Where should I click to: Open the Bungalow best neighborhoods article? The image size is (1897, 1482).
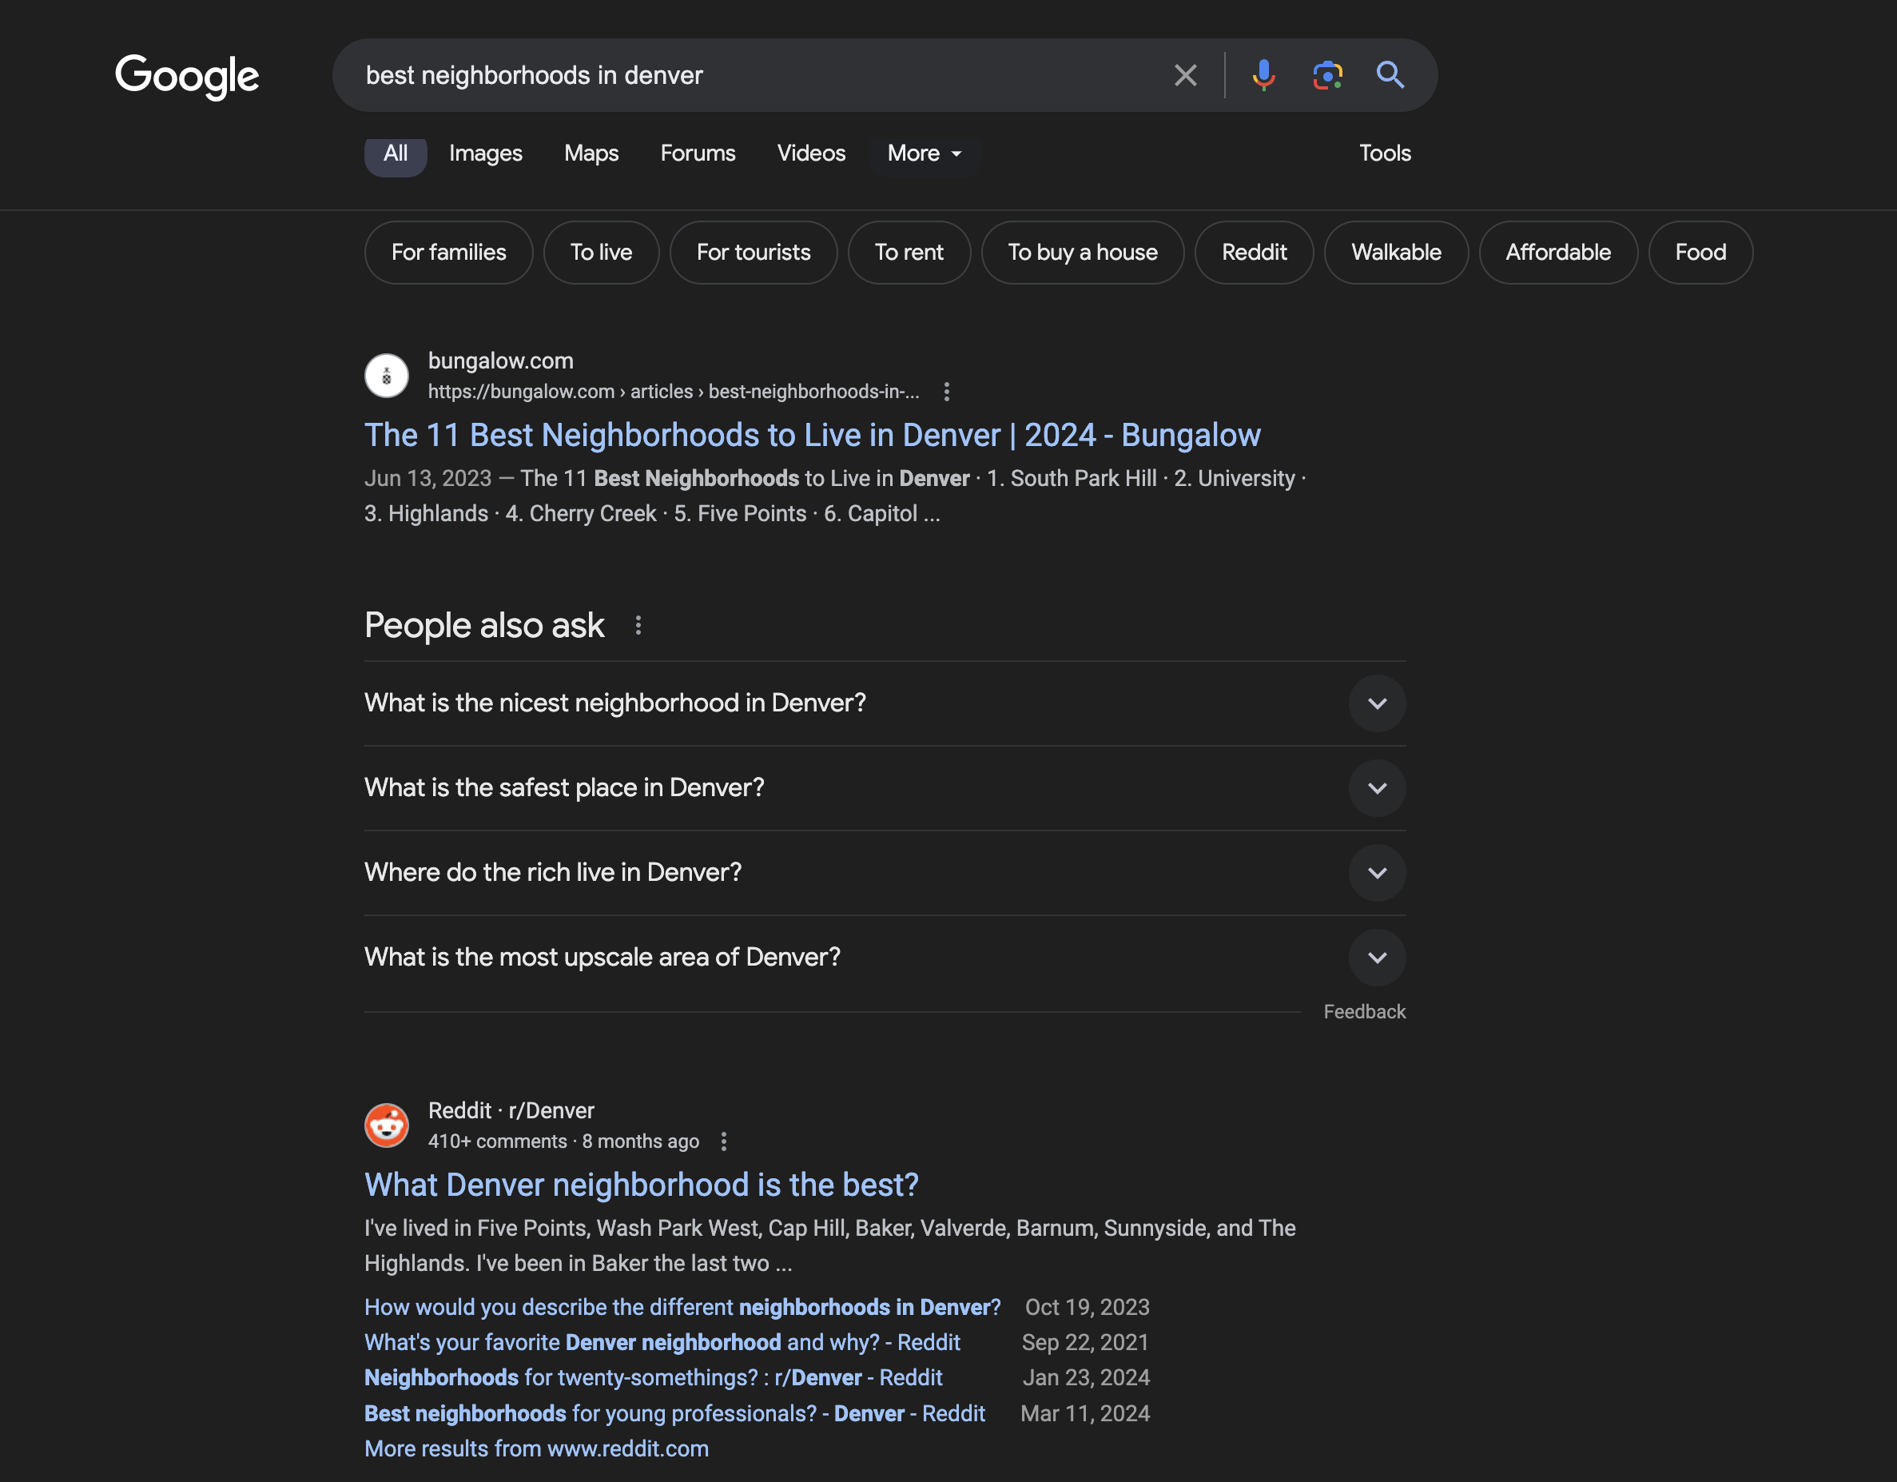click(812, 434)
